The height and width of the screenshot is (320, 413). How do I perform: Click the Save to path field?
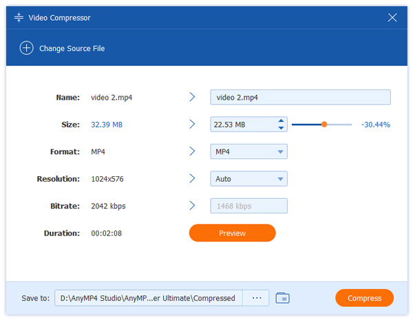tap(149, 298)
